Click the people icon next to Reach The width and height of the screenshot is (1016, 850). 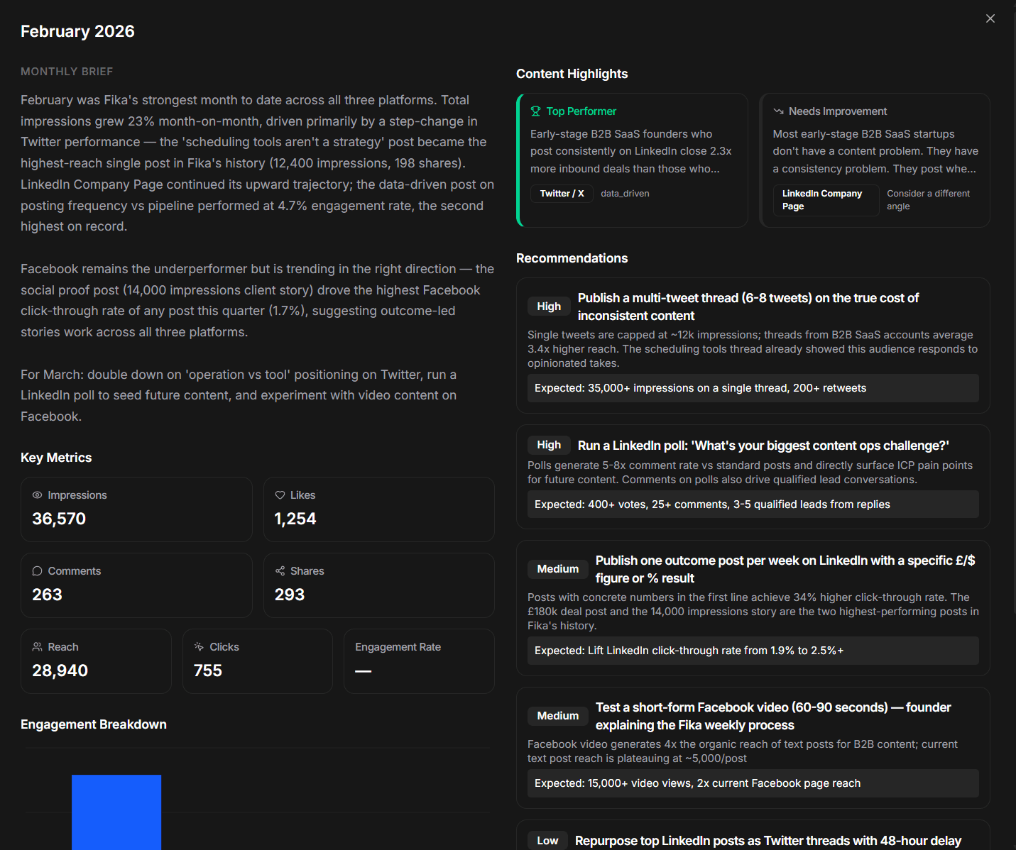click(37, 646)
